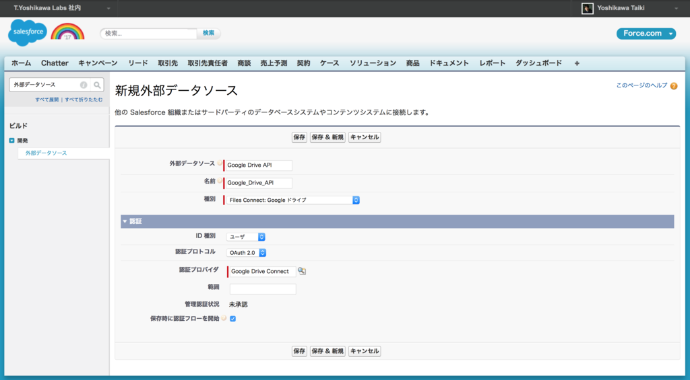Open the キャンペーン tab

(98, 63)
